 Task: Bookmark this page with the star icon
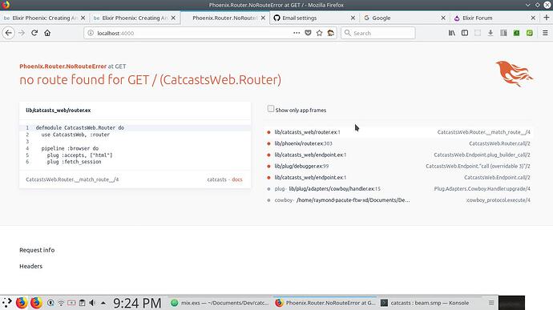(x=319, y=33)
